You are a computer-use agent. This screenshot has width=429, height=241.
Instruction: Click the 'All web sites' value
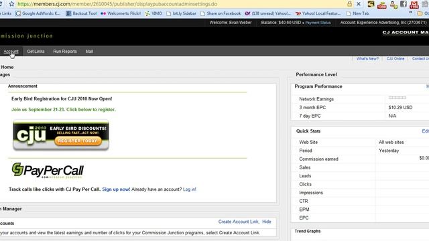point(391,142)
